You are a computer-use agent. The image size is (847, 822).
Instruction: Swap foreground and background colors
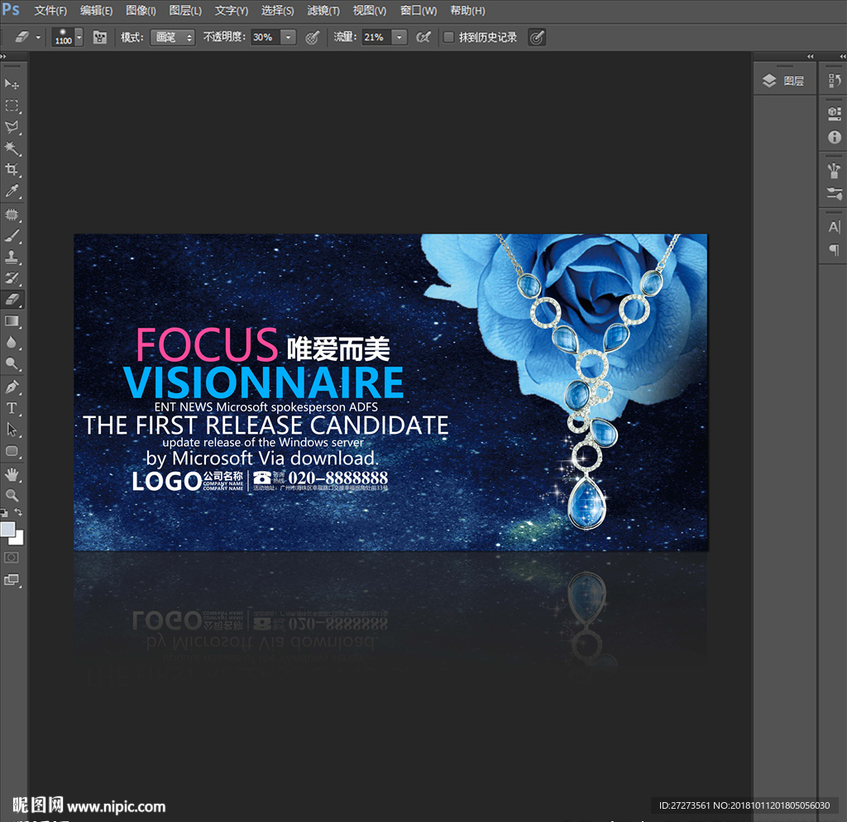(18, 512)
